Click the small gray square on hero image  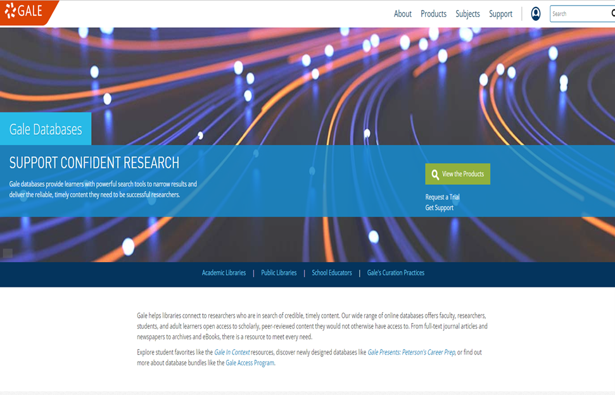(x=8, y=253)
